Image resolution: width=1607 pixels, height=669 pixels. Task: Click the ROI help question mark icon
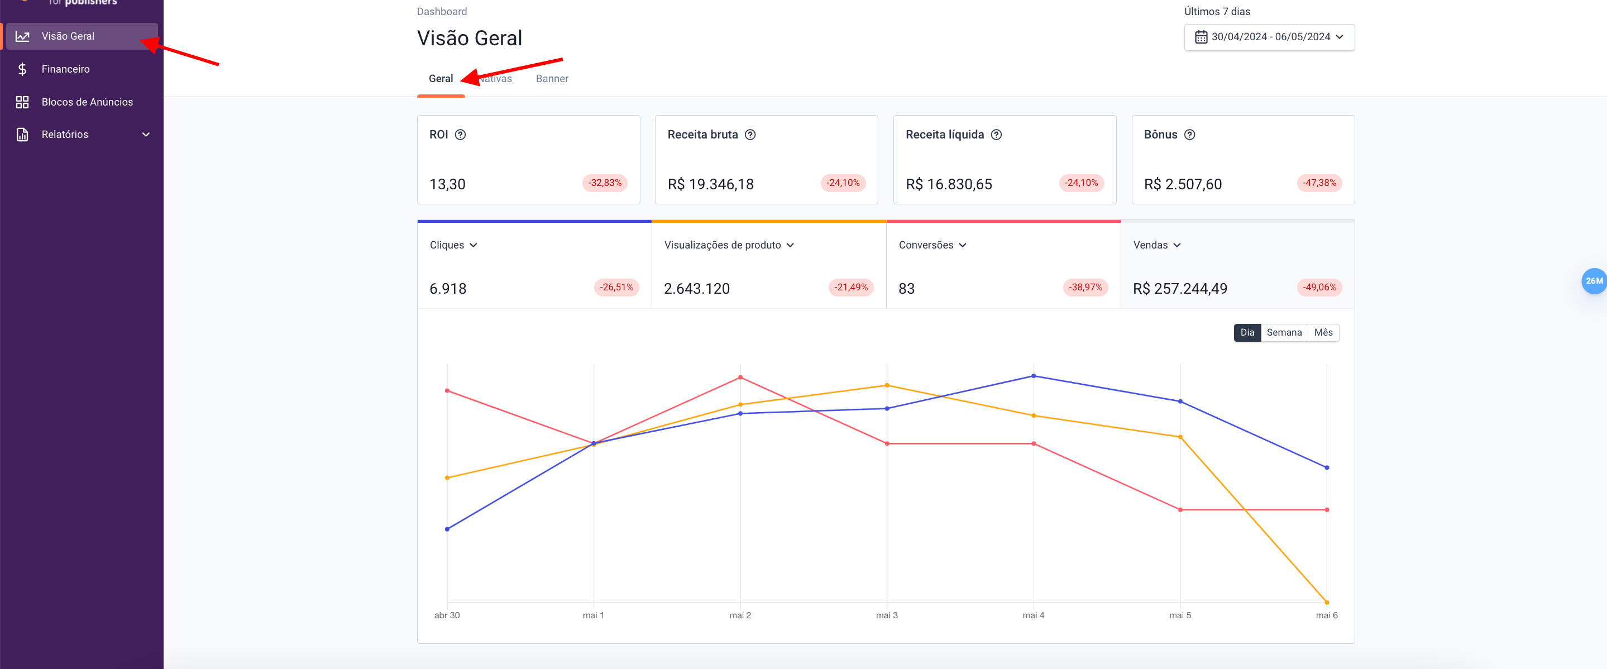[x=461, y=135]
